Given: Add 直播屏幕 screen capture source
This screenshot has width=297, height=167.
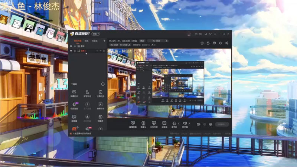Looking at the screenshot, I should 133,124.
